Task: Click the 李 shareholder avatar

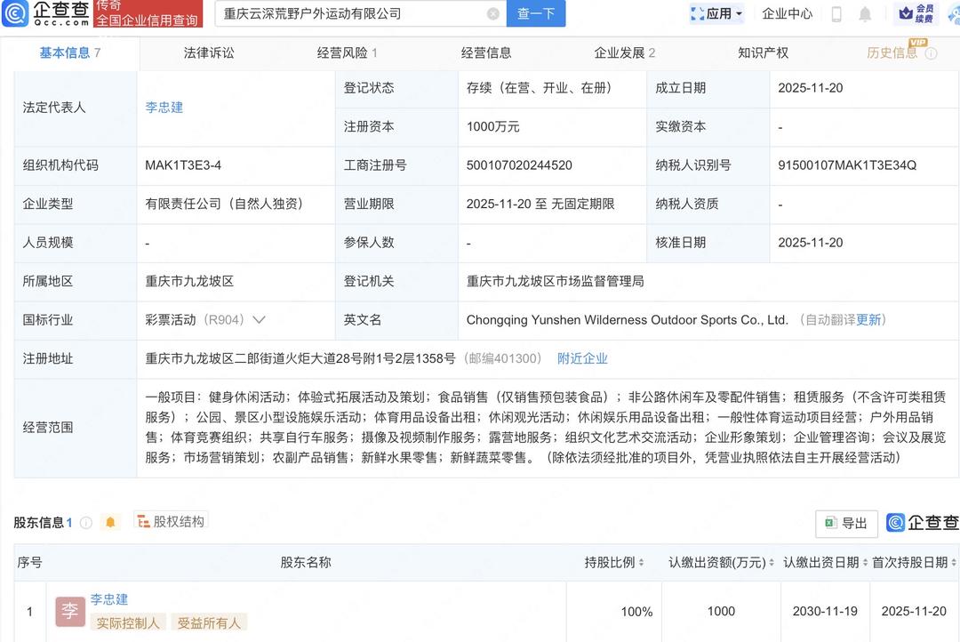Action: (70, 612)
